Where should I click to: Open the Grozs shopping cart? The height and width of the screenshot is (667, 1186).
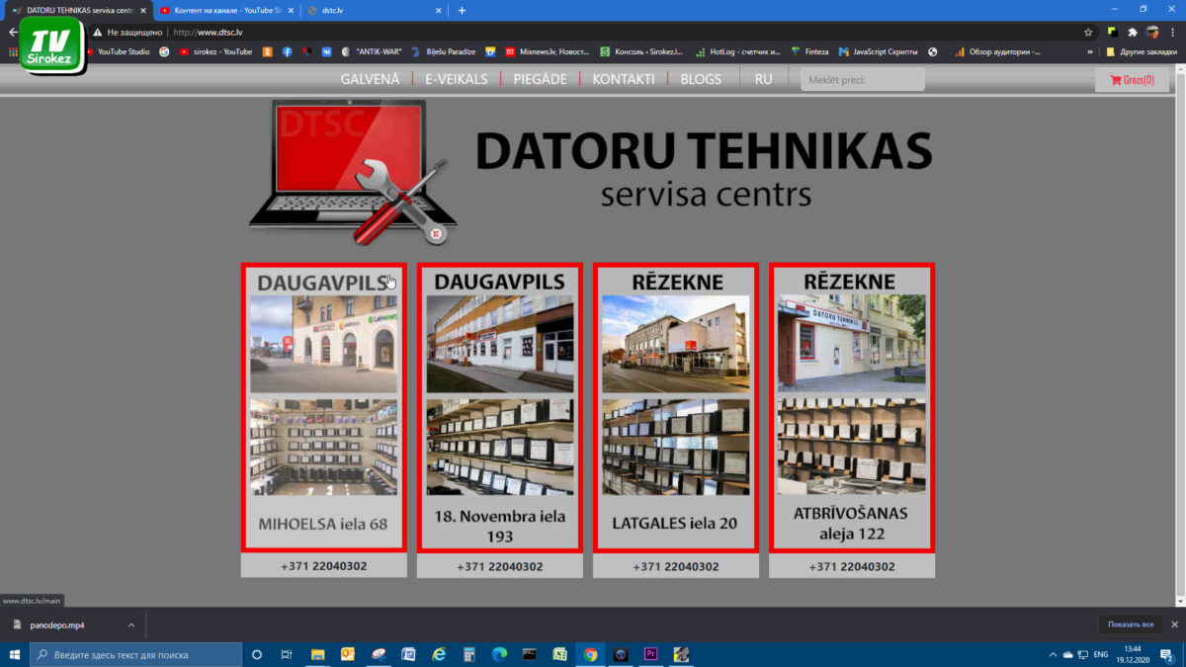point(1132,80)
